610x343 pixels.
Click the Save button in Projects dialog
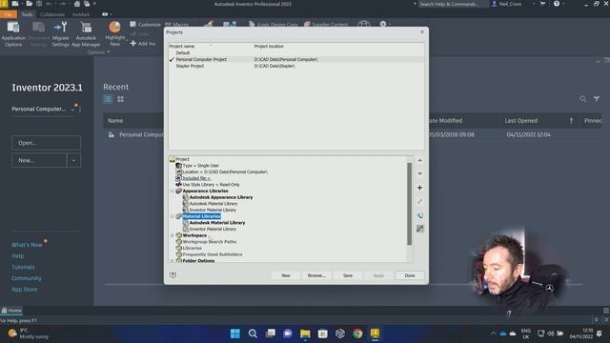click(347, 275)
